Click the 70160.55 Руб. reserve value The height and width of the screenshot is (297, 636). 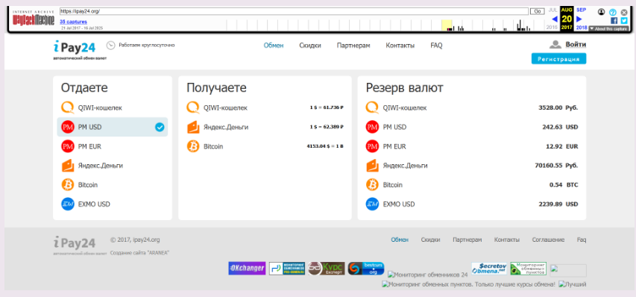point(556,166)
